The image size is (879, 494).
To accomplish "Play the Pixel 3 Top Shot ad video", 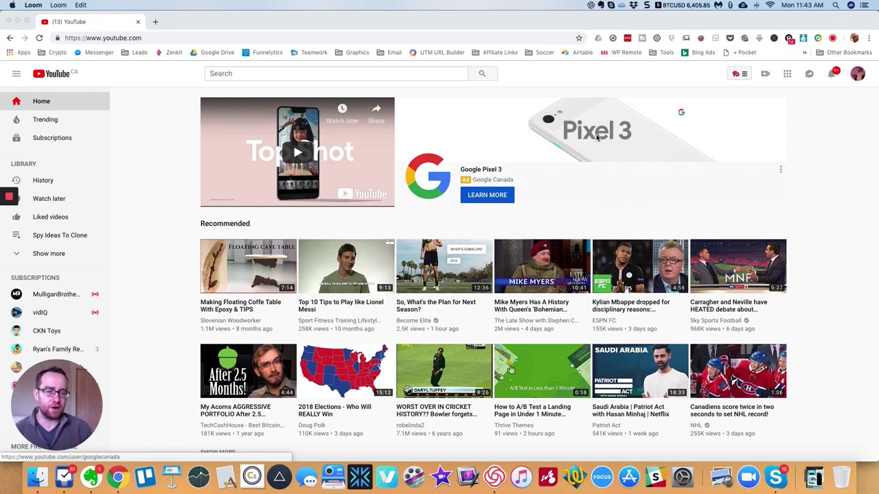I will 297,152.
